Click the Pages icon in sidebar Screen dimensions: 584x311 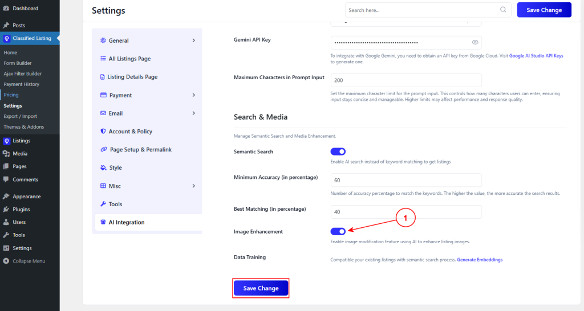coord(6,166)
